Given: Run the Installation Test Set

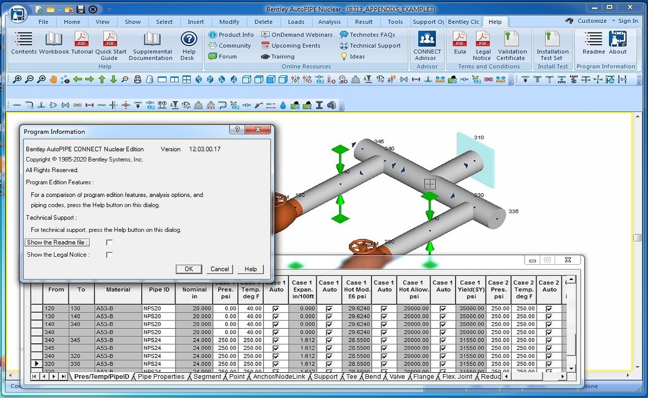Looking at the screenshot, I should 552,46.
